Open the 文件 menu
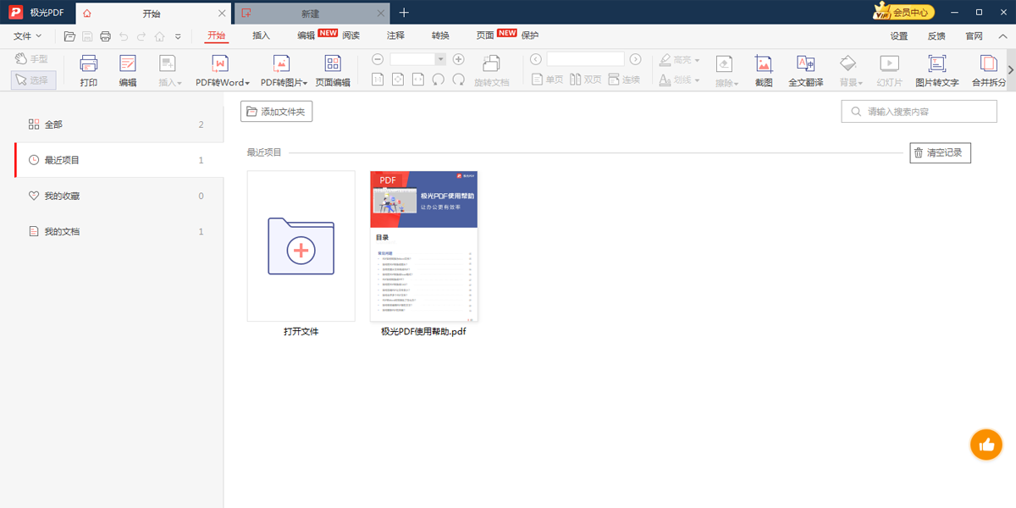 click(x=27, y=36)
